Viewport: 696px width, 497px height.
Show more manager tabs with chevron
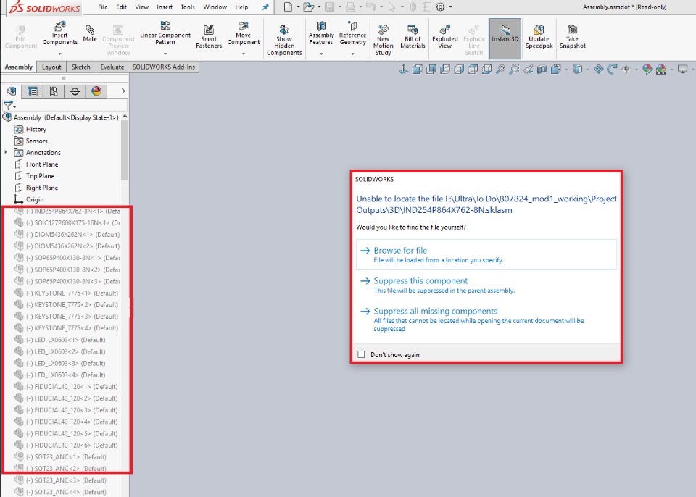pos(123,91)
